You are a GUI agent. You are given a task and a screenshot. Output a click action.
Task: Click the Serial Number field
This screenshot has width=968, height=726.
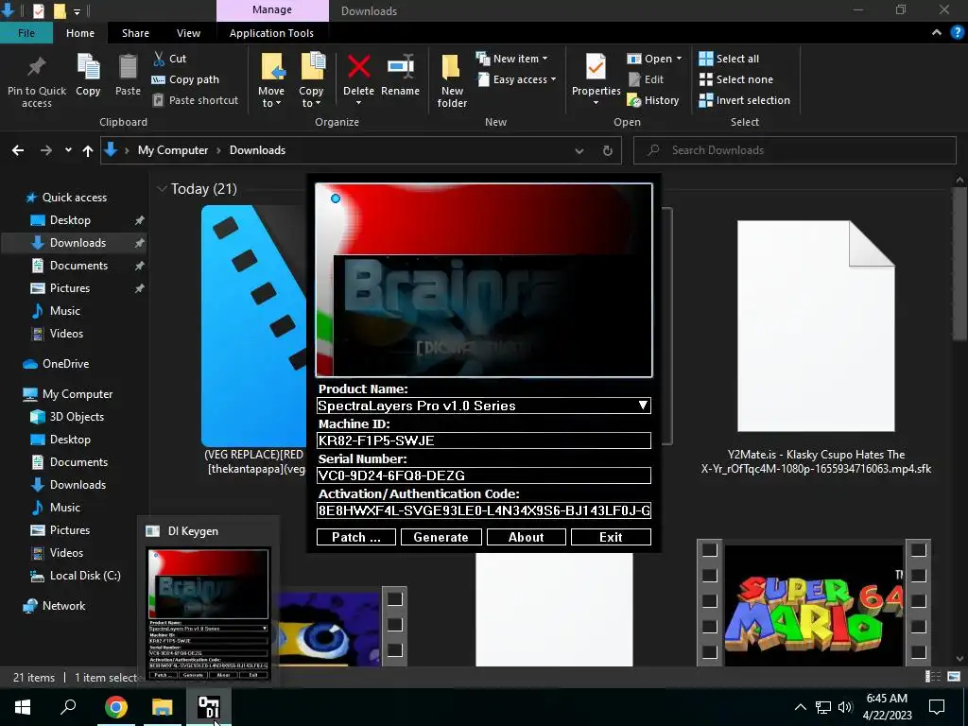click(x=483, y=475)
